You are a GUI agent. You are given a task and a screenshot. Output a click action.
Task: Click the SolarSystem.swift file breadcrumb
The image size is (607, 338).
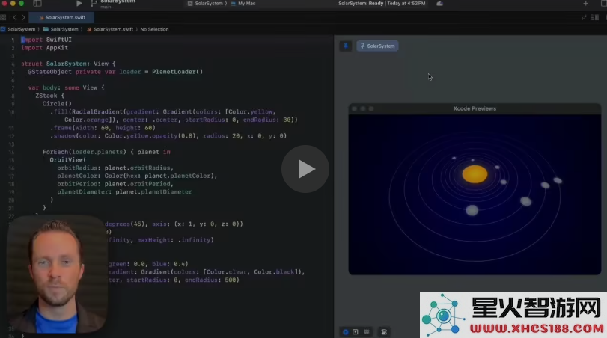(110, 29)
